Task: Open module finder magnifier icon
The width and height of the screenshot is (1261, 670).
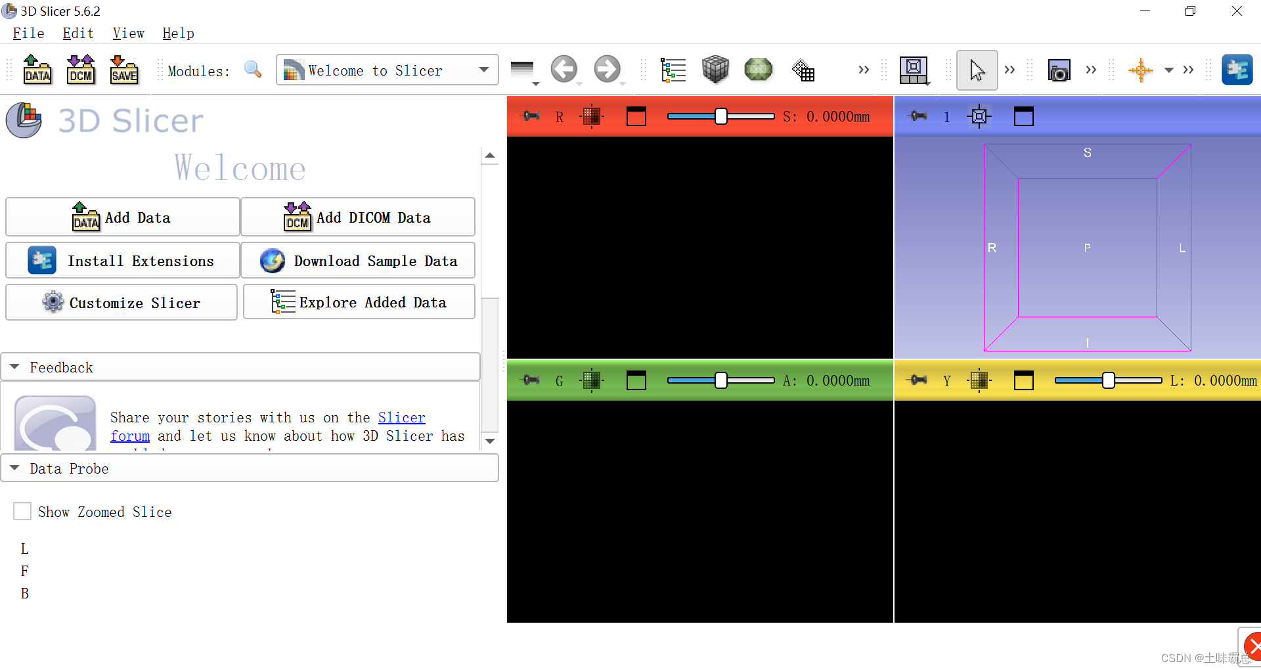Action: [253, 69]
